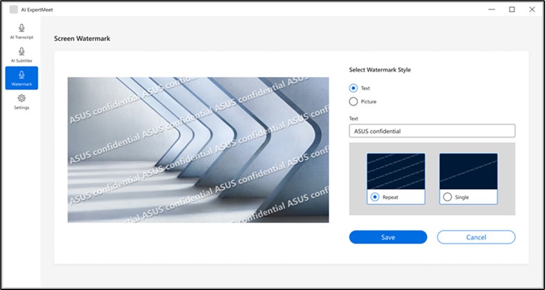Focus the ASUS confidential text field

432,131
